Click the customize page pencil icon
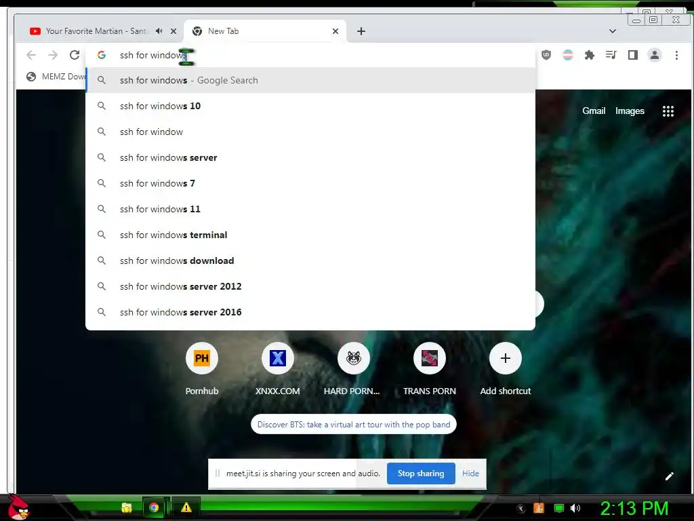This screenshot has height=521, width=694. (x=669, y=476)
